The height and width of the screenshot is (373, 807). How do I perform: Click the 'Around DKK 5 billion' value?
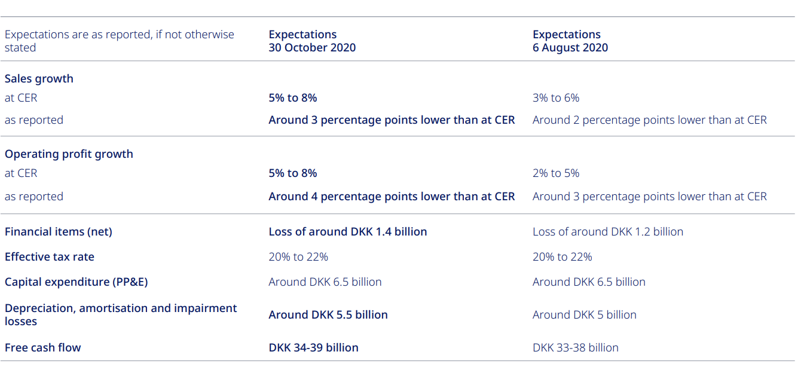pos(584,315)
